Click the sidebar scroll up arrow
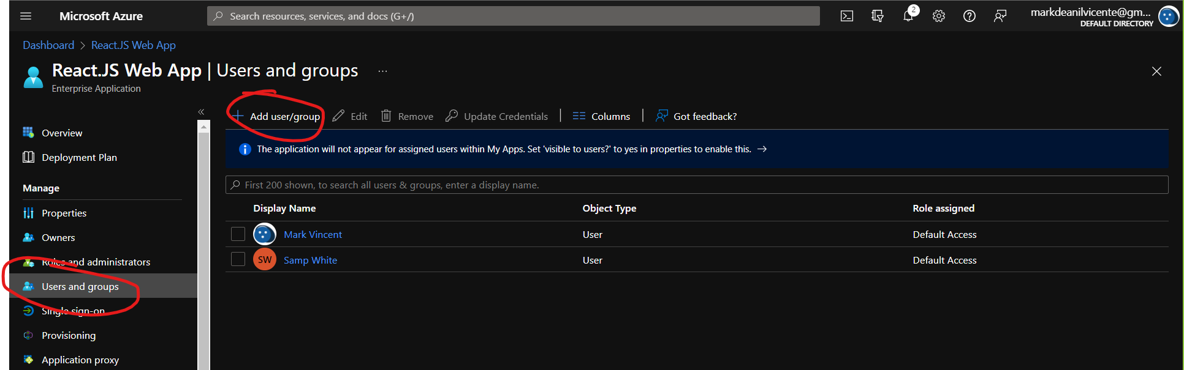Screen dimensions: 1184x370 pos(203,127)
